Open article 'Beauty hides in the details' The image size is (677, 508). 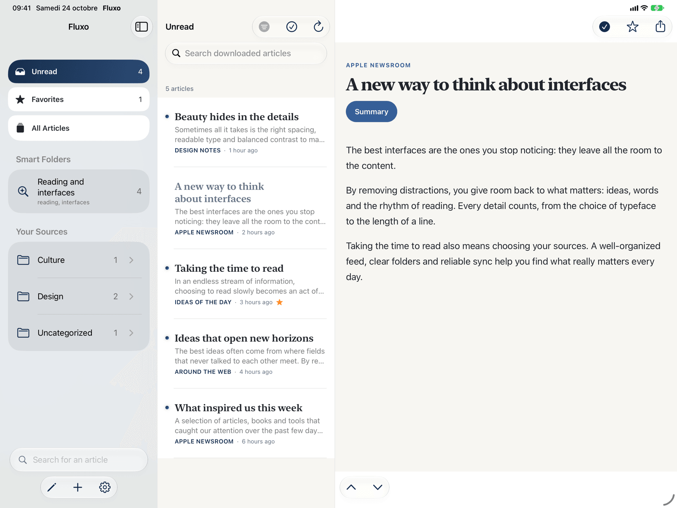[246, 133]
